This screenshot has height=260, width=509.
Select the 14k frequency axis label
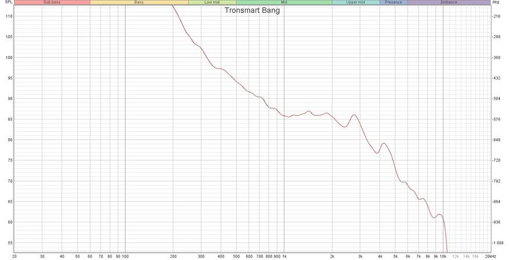[x=467, y=257]
